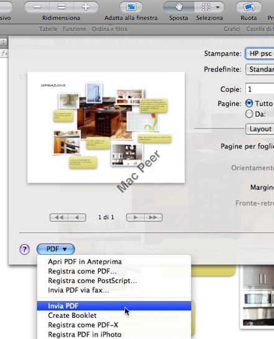Click the 1 di 1 page indicator
274x339 pixels.
tap(106, 217)
